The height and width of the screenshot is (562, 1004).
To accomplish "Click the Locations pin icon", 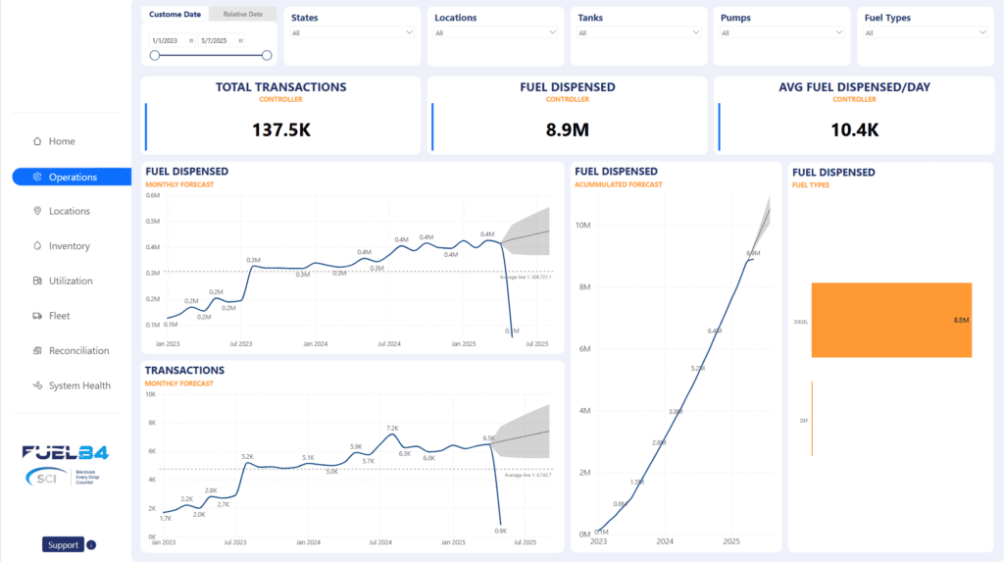I will [x=37, y=211].
